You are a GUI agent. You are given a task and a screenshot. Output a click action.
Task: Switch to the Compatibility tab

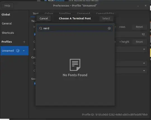(105, 14)
